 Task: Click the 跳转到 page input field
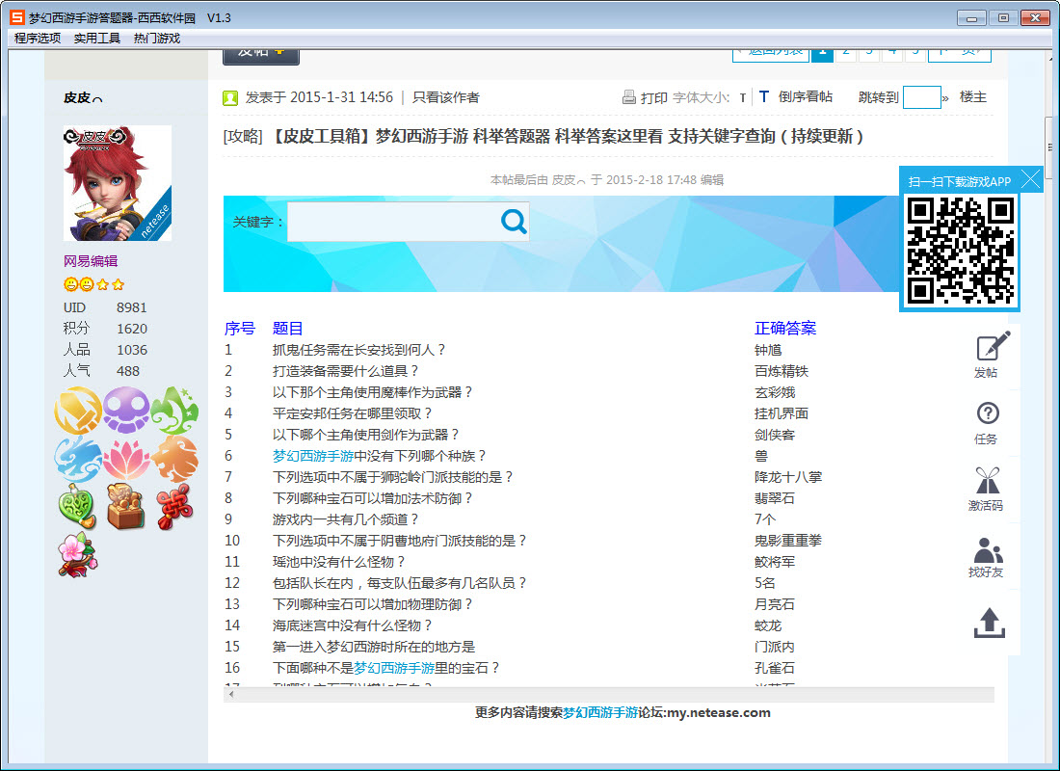[920, 97]
